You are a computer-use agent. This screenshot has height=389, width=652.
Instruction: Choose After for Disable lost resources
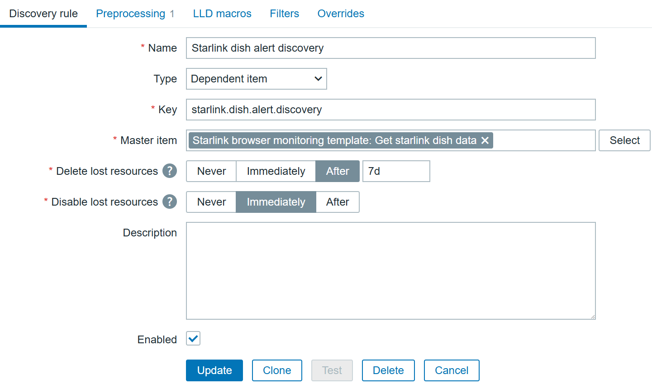click(x=338, y=202)
